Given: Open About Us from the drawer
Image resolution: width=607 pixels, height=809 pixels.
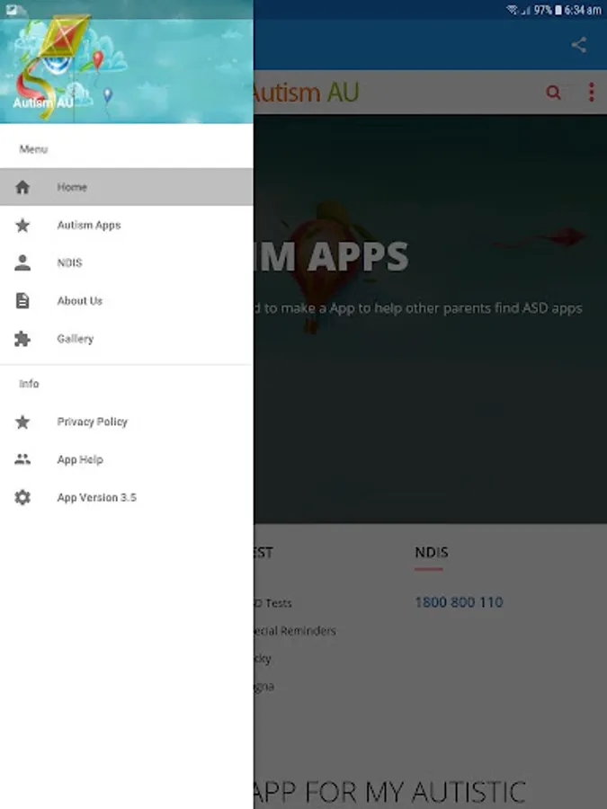Looking at the screenshot, I should coord(127,301).
